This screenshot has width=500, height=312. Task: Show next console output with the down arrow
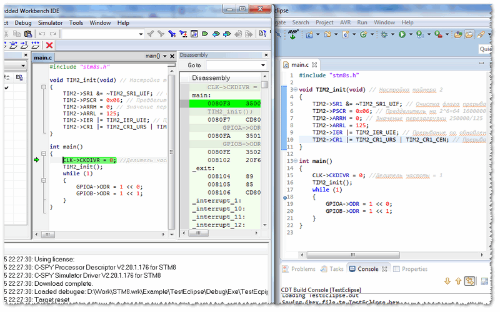click(447, 281)
